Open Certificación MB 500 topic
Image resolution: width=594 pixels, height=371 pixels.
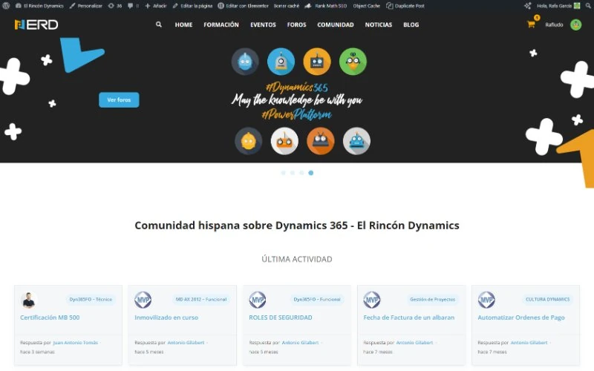(x=50, y=318)
